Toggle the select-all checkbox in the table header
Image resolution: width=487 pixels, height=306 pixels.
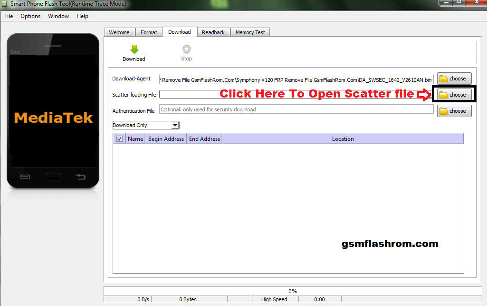tap(119, 138)
